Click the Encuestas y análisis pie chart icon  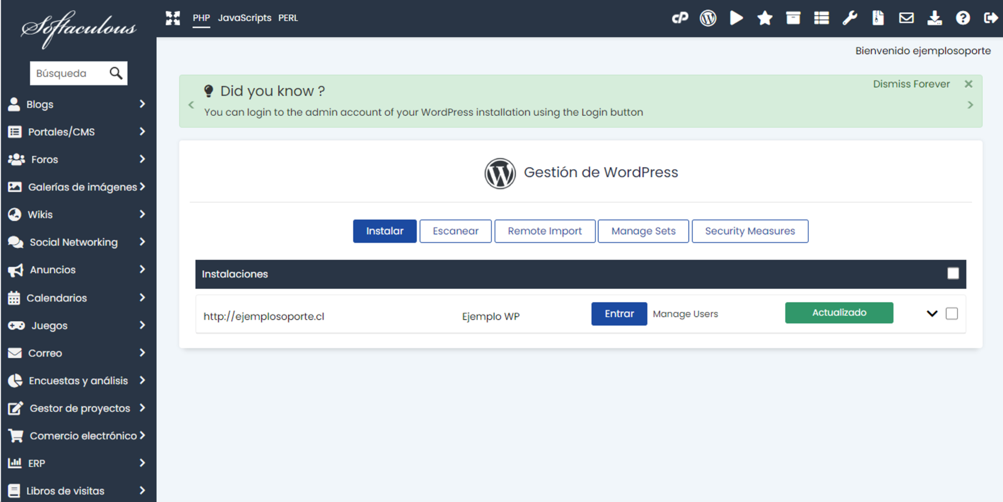tap(15, 381)
